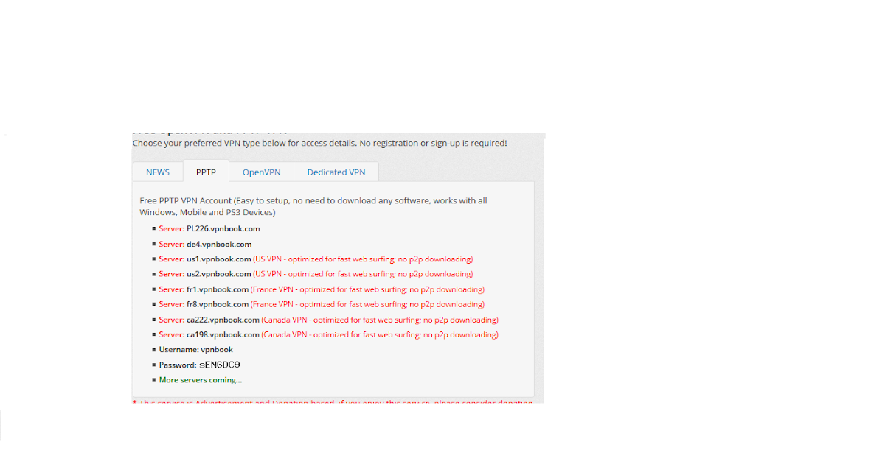The width and height of the screenshot is (885, 464).
Task: Click the France VPN note beside fr1.vpnbook.com
Action: pos(367,289)
